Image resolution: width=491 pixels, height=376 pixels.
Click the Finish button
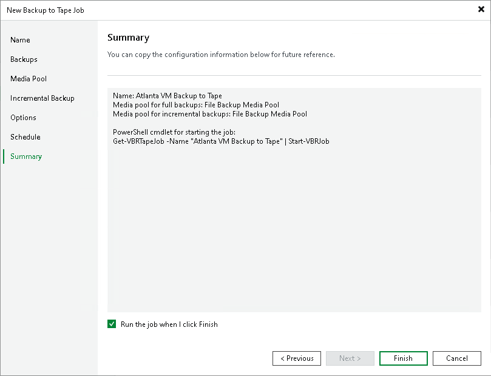(404, 358)
